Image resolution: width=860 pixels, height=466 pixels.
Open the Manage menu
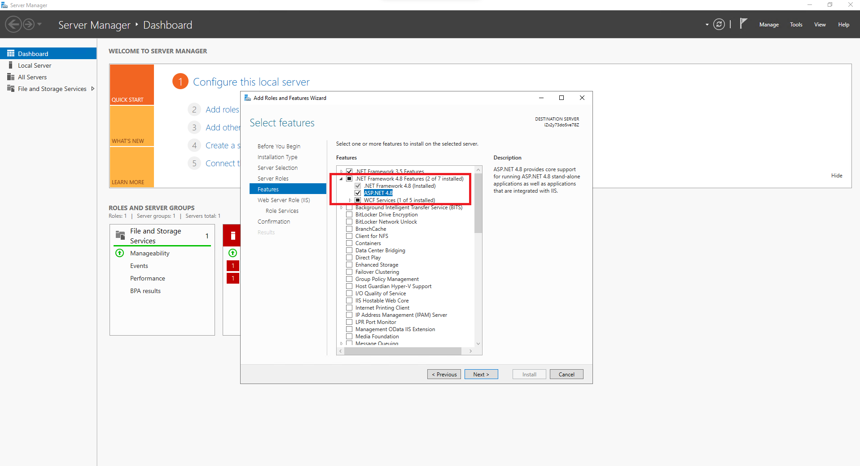(x=769, y=25)
